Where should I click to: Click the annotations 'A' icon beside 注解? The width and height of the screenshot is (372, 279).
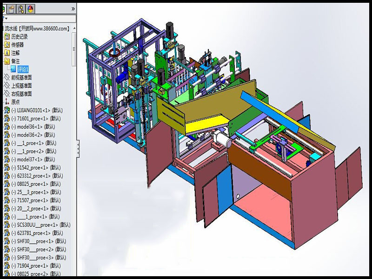7,53
